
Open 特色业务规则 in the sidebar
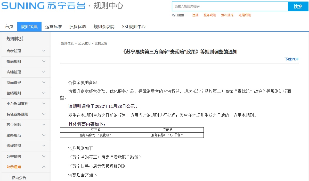tap(17, 114)
